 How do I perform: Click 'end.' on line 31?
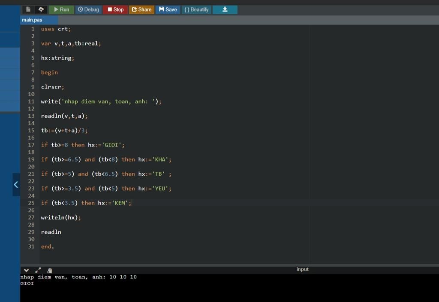(x=47, y=247)
